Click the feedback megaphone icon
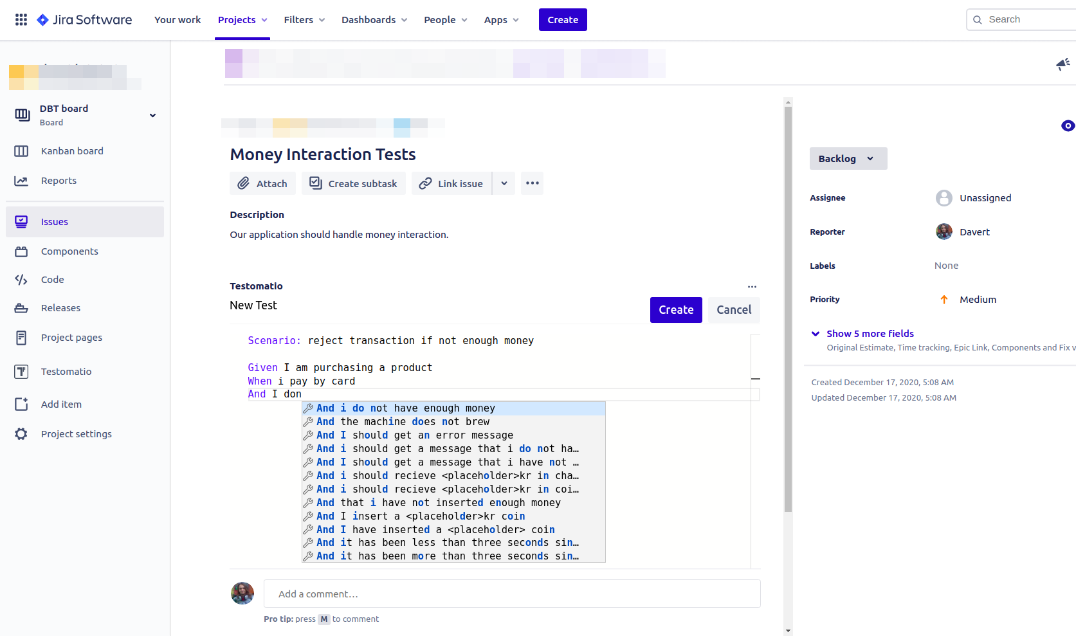This screenshot has width=1076, height=636. click(x=1063, y=64)
